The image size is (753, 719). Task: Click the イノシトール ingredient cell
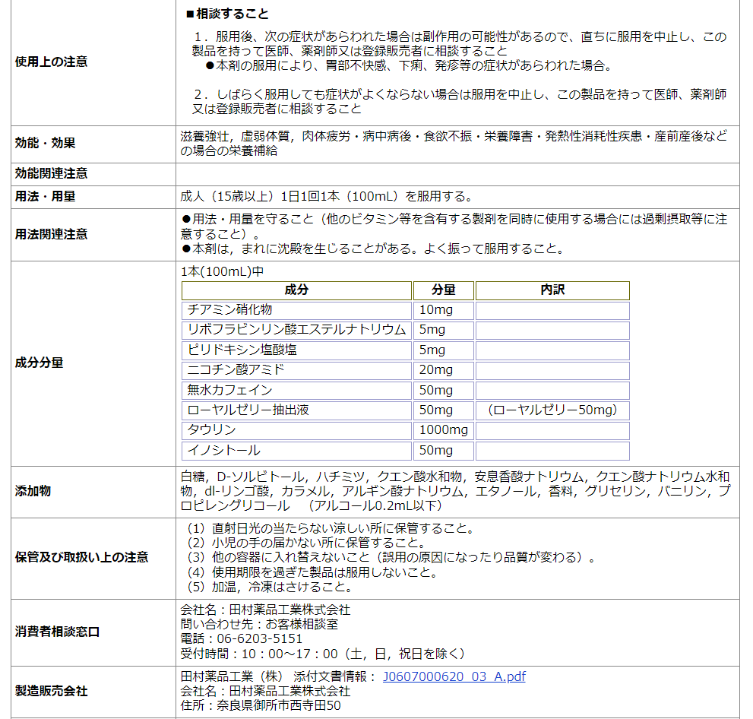296,451
